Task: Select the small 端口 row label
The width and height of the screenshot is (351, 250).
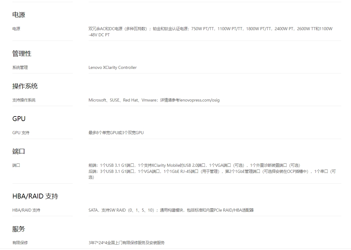Action: [16, 165]
